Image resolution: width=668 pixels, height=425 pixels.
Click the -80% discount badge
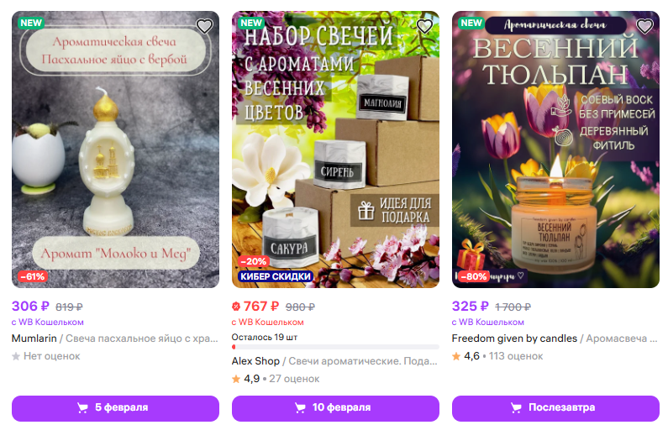[473, 276]
